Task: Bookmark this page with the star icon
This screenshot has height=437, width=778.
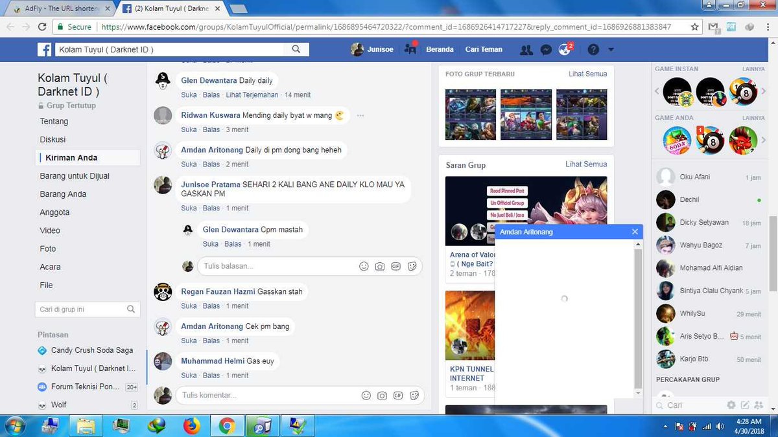Action: pos(695,27)
